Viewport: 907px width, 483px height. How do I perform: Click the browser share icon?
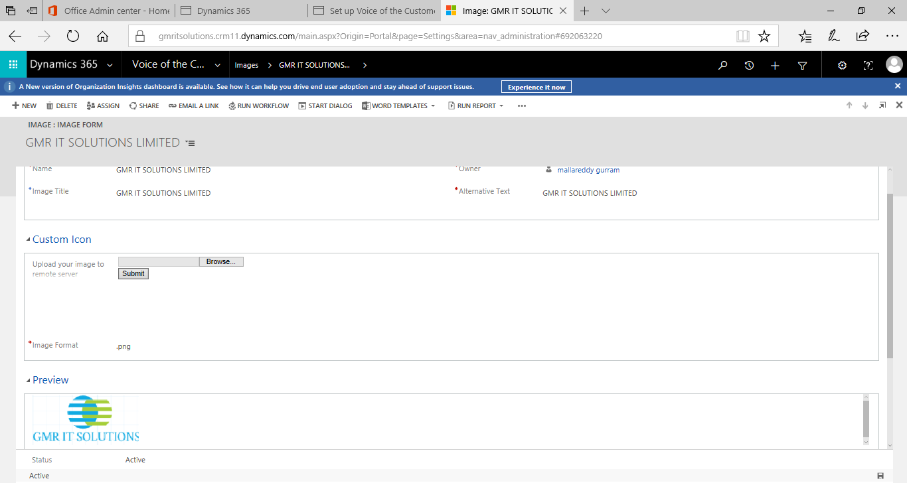(x=863, y=36)
